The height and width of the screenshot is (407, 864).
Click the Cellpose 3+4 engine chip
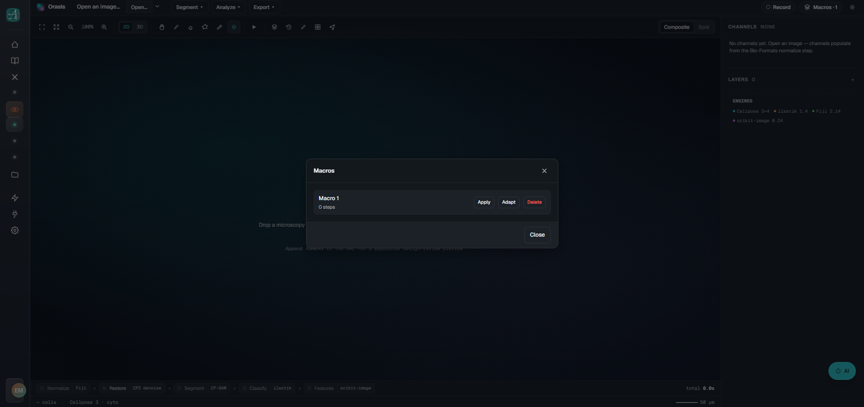751,111
